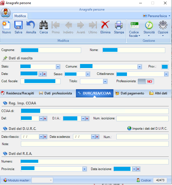This screenshot has height=185, width=172.
Task: Open the Data rilascio calendar dropdown
Action: click(41, 137)
